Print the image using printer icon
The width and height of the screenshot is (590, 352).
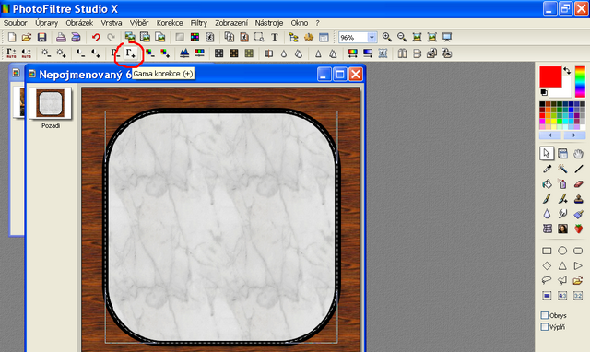tap(61, 37)
